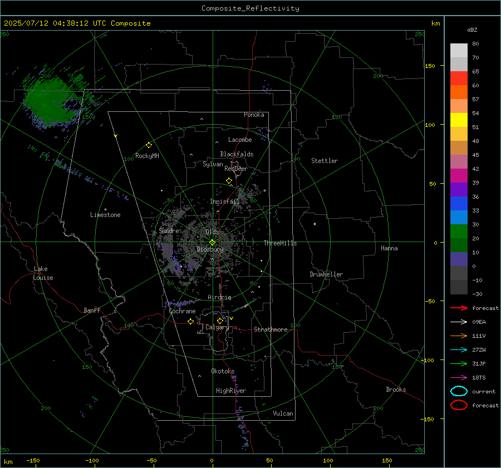Select the violet 0–10 dBZ swatch

point(459,259)
